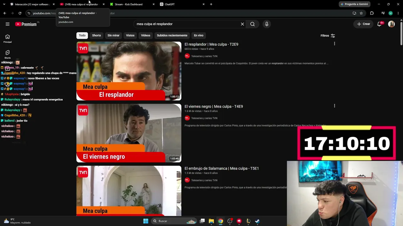The height and width of the screenshot is (226, 403).
Task: Play the El resplandor video thumbnail
Action: [x=129, y=71]
